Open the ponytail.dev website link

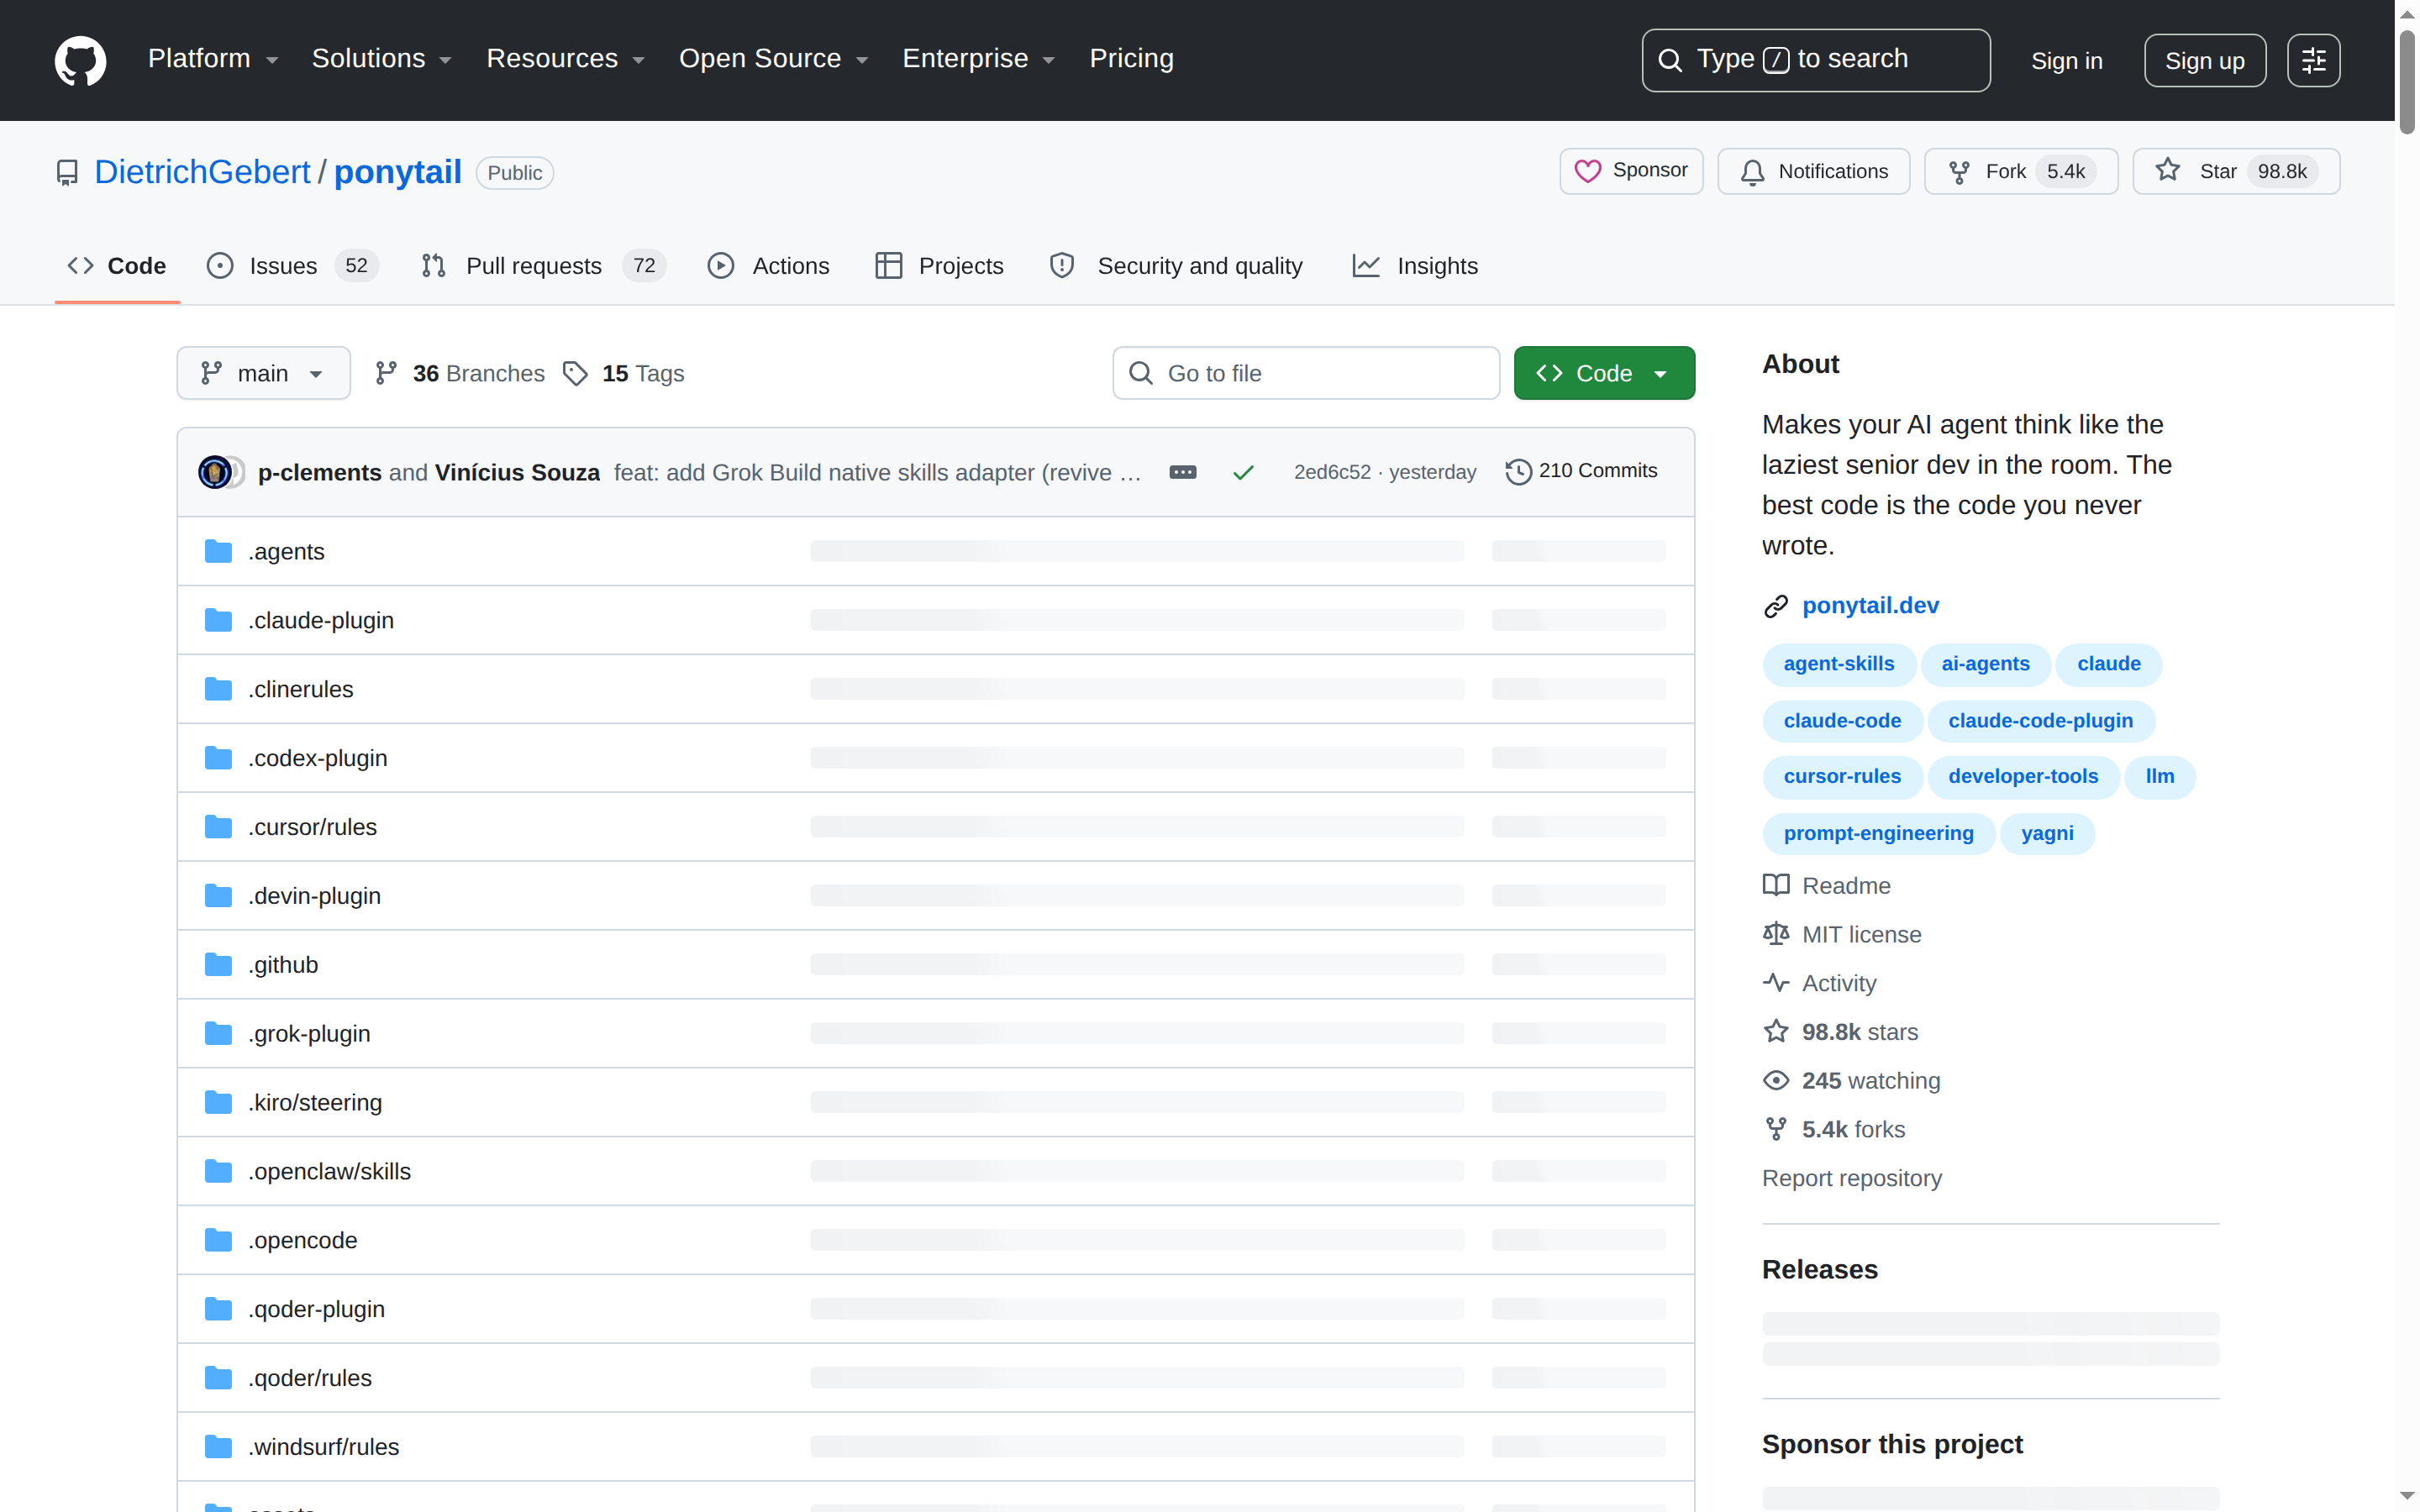1870,605
